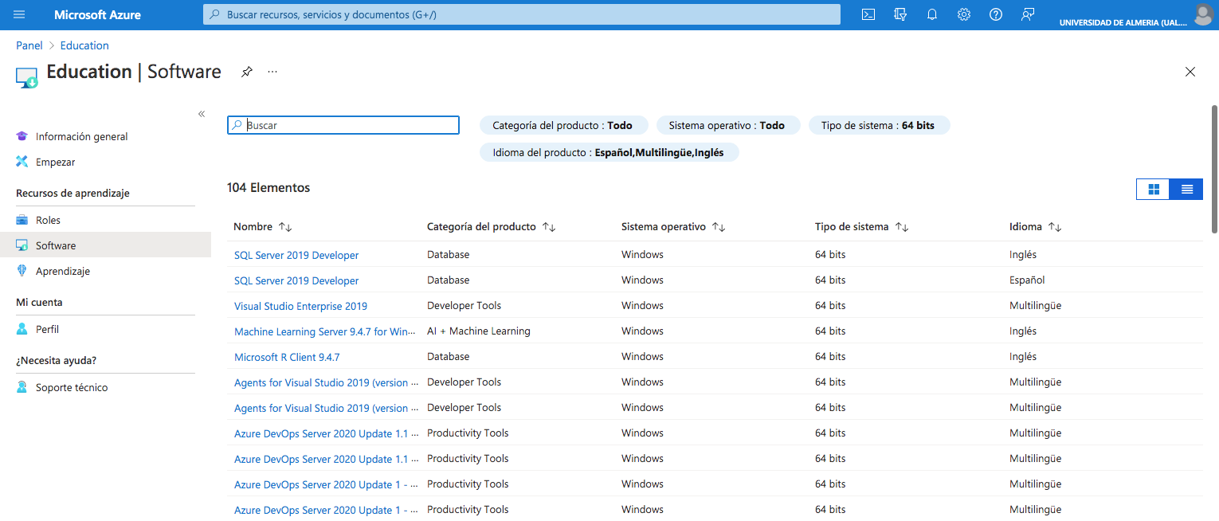Go to the Education breadcrumb
Image resolution: width=1219 pixels, height=521 pixels.
84,45
